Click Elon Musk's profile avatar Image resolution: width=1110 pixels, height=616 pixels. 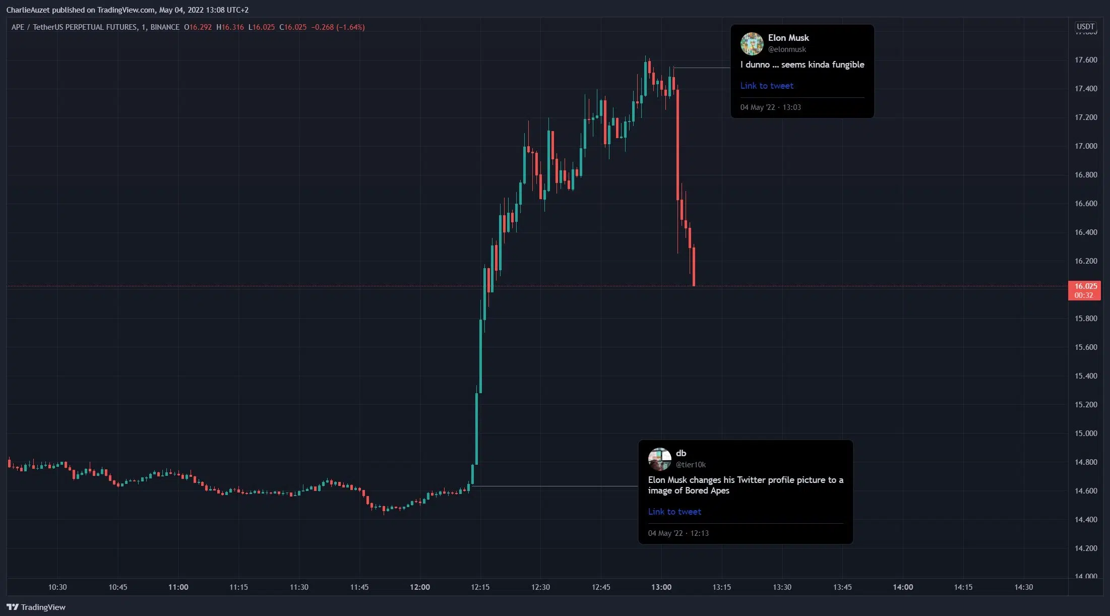[x=752, y=44]
